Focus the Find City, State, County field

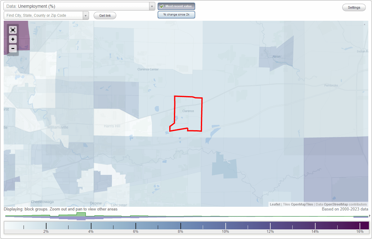(43, 15)
